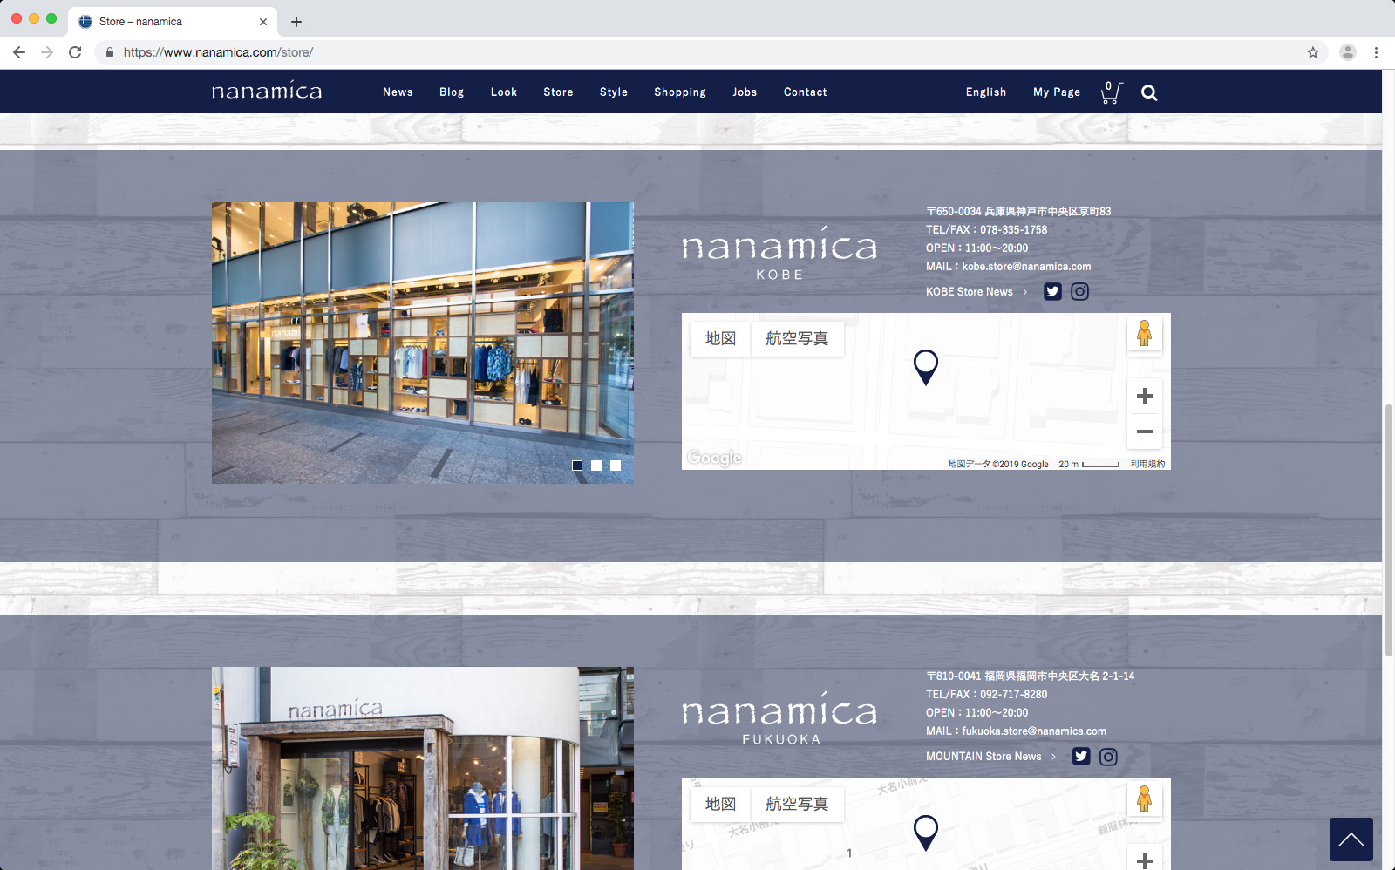Open the Contact menu item
The image size is (1395, 870).
(806, 92)
